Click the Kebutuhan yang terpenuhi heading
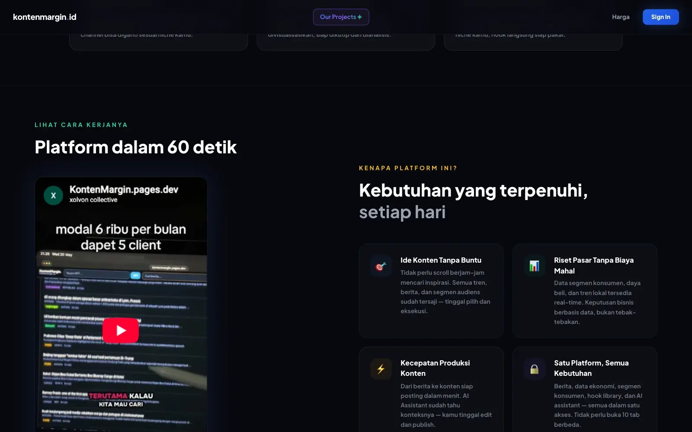This screenshot has height=432, width=692. (473, 191)
